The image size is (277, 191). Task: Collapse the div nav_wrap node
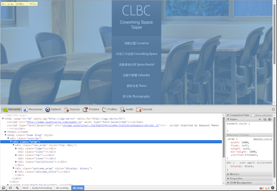[x=13, y=145]
